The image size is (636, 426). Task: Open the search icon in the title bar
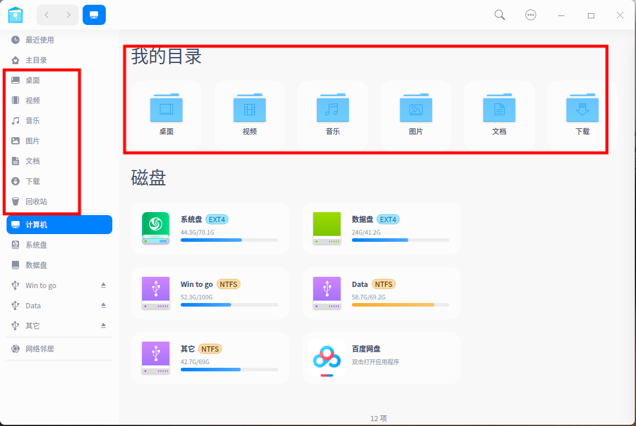click(x=499, y=14)
